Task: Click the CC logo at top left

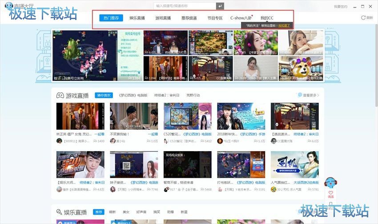Action: tap(9, 6)
